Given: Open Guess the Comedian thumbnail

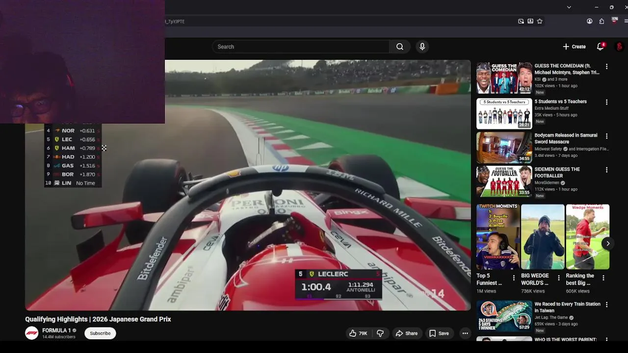Looking at the screenshot, I should coord(504,78).
